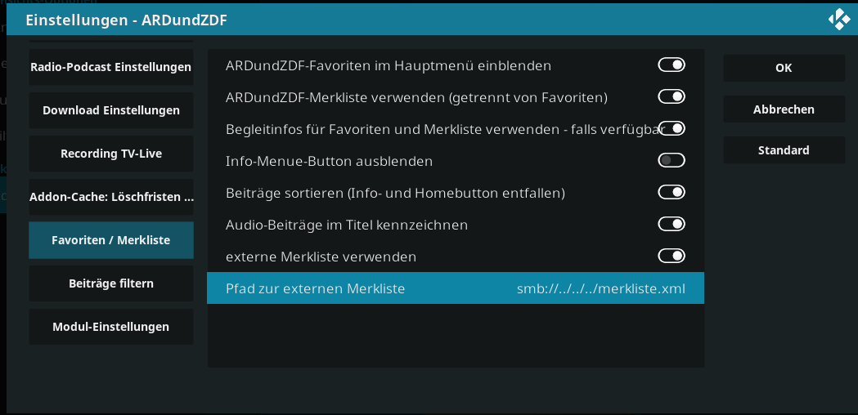
Task: Toggle ARDundZDF-Favoriten im Hauptmenü einblenden
Action: pos(672,65)
